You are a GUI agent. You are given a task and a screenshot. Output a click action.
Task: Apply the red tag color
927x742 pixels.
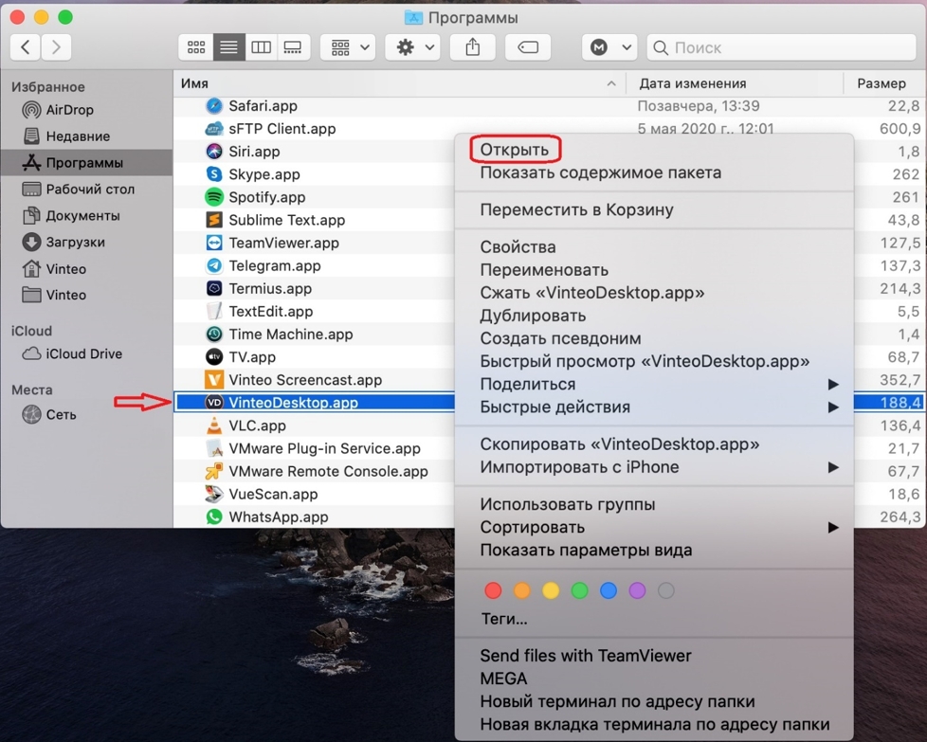pos(493,590)
